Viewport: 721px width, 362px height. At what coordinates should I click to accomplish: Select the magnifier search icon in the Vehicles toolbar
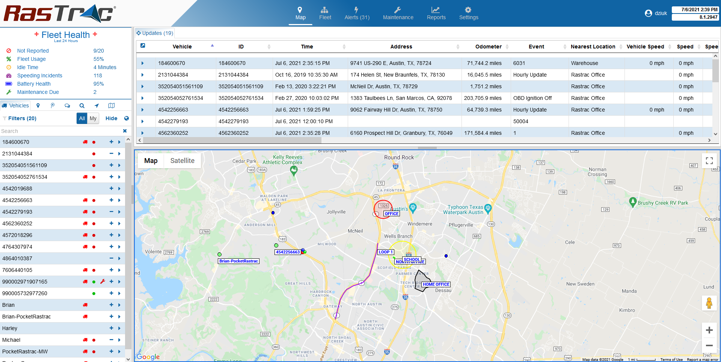pyautogui.click(x=82, y=106)
